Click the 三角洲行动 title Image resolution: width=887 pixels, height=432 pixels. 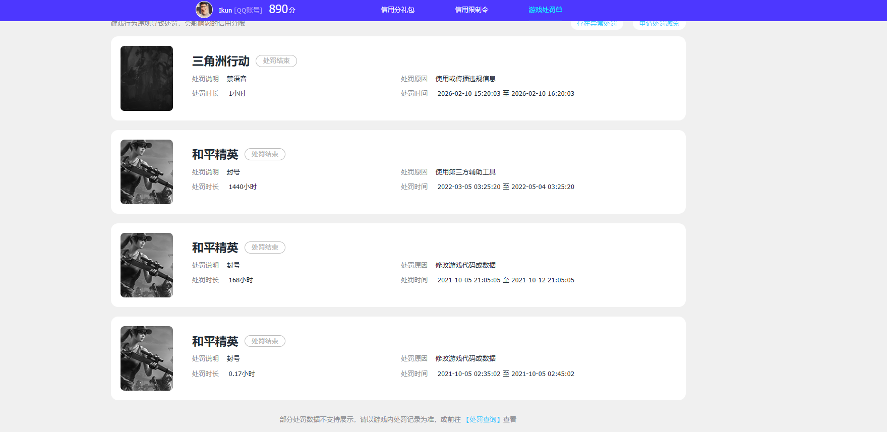pyautogui.click(x=221, y=61)
